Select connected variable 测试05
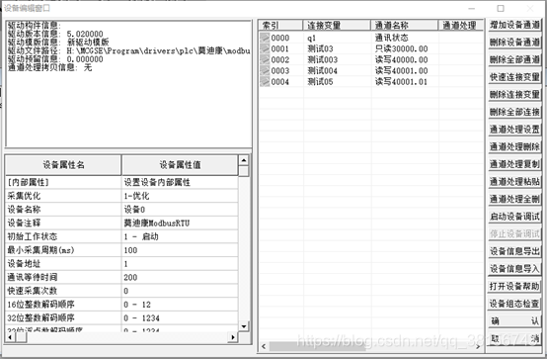The width and height of the screenshot is (547, 359). [320, 82]
